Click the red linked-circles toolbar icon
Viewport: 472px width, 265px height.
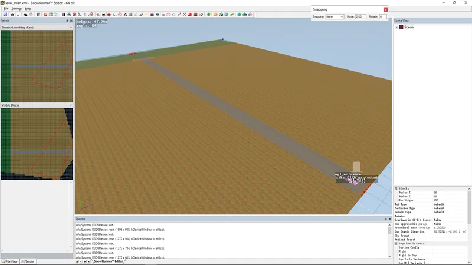point(91,14)
